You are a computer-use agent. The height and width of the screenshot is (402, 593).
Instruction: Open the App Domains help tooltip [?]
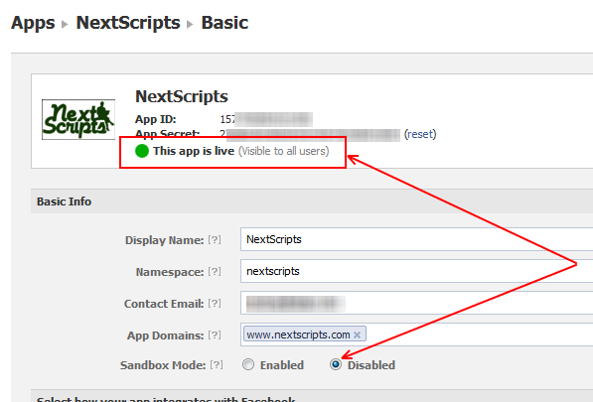point(215,335)
